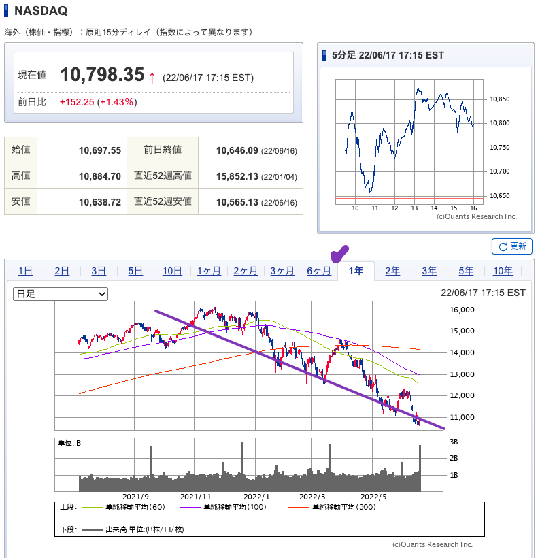This screenshot has height=558, width=538.
Task: Click the opening price 10,697.55
Action: 100,150
